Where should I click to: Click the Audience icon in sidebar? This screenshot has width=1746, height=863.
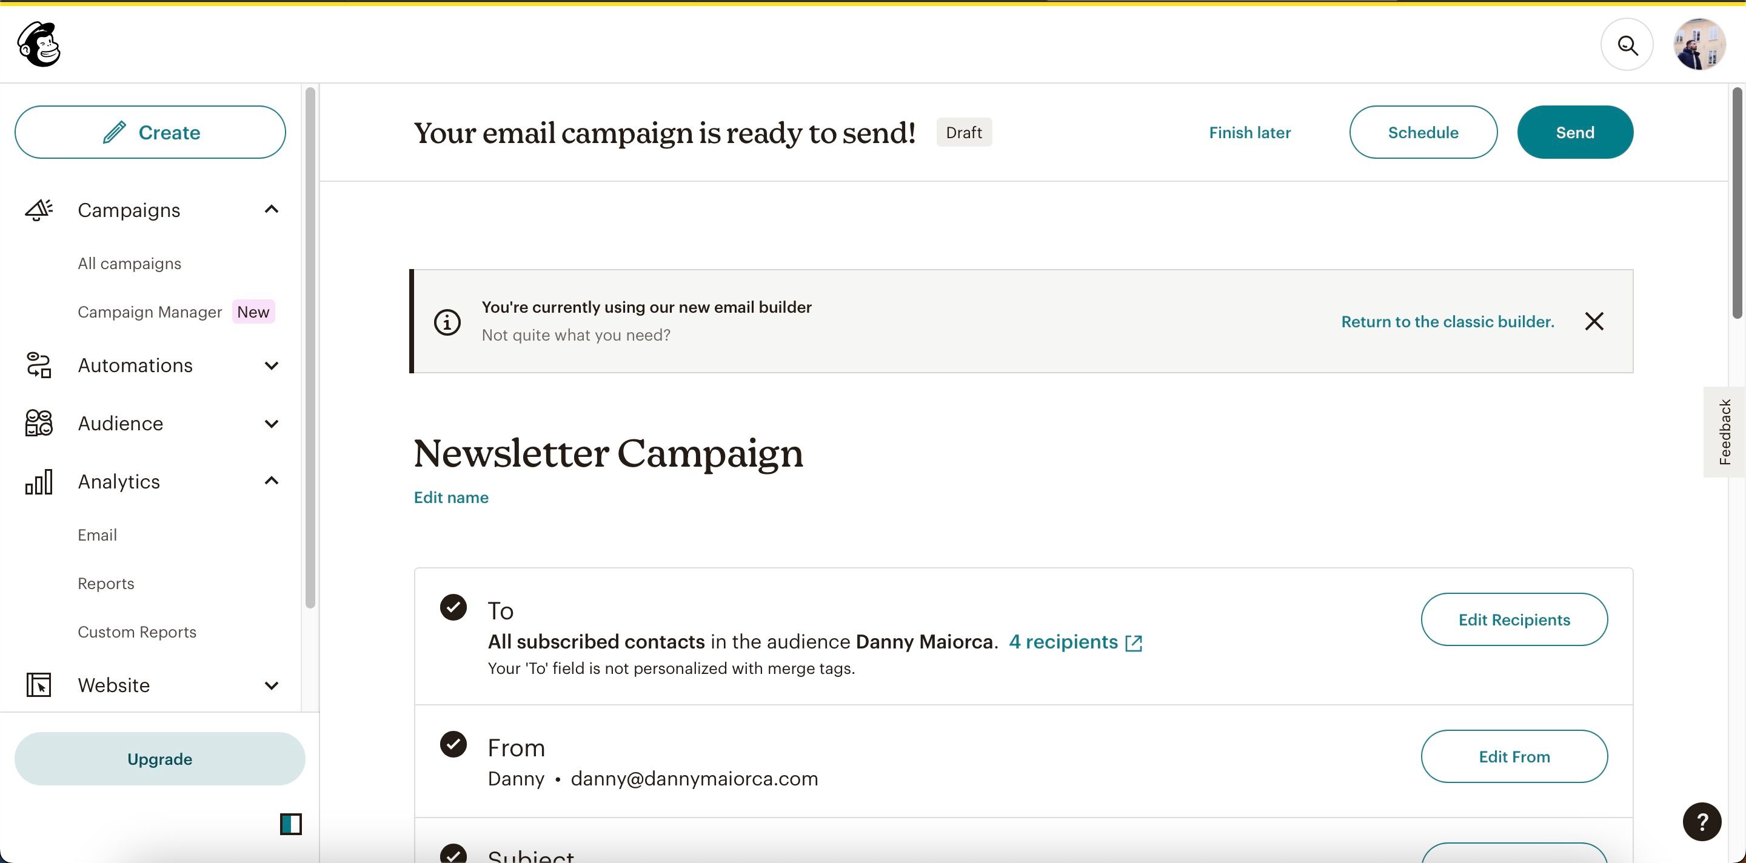[x=38, y=422]
